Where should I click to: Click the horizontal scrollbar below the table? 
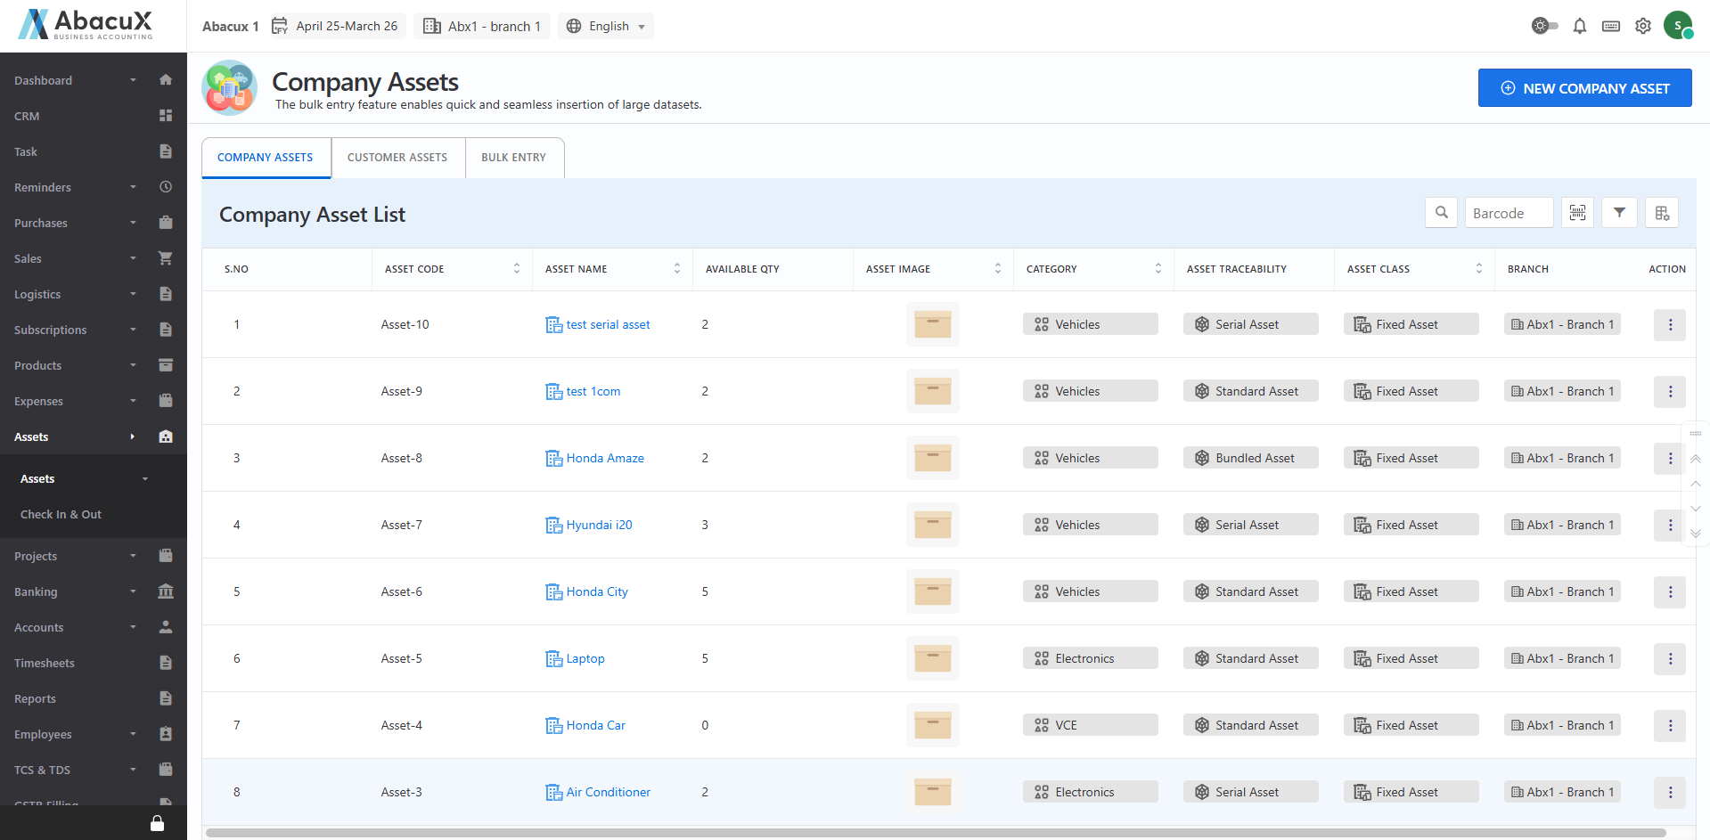point(936,833)
